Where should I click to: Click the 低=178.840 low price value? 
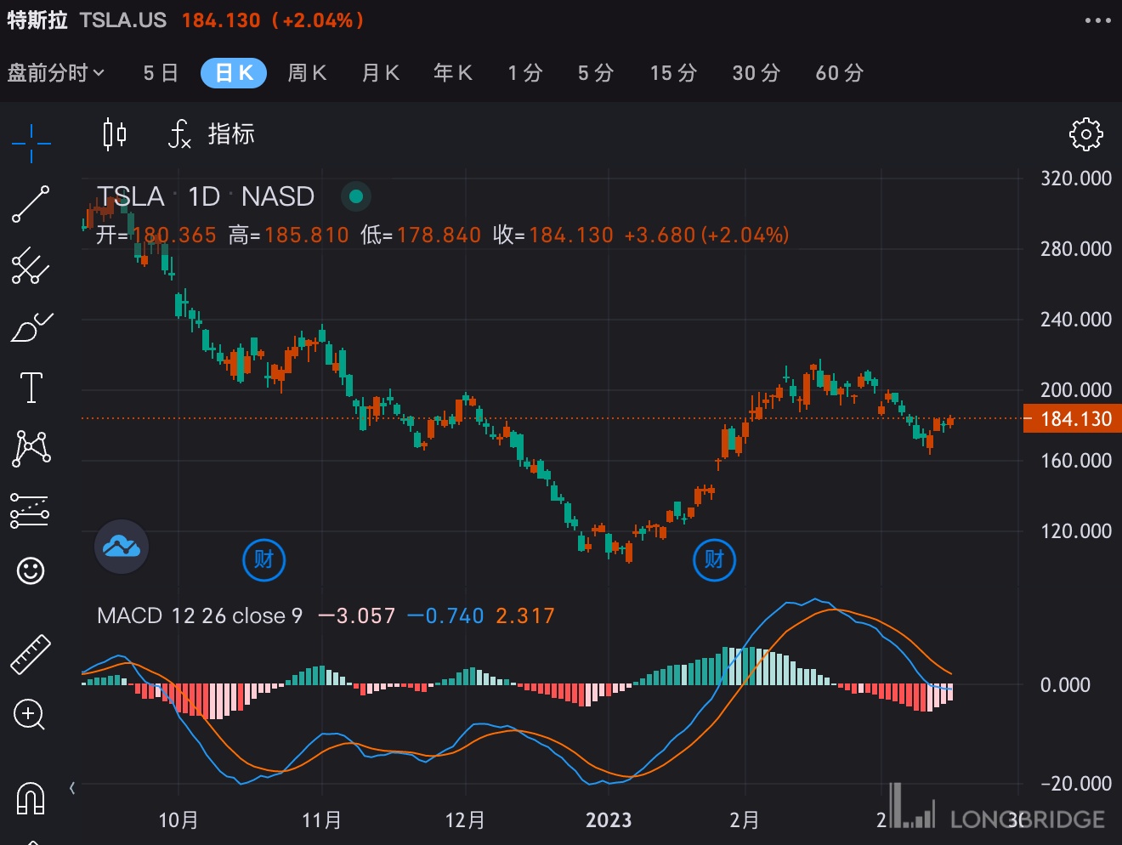(x=421, y=235)
